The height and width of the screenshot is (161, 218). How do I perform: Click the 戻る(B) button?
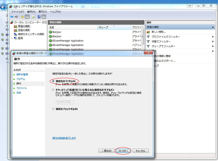(107, 151)
